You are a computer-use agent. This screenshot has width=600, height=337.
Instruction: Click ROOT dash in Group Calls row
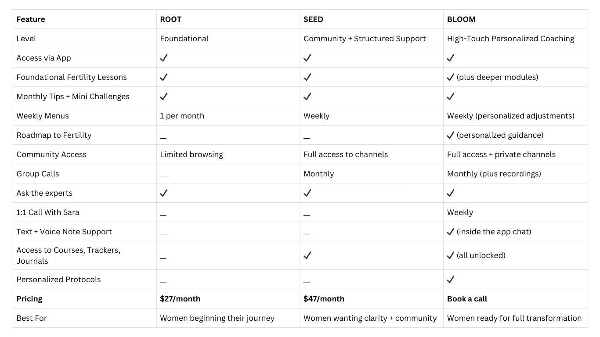(163, 176)
